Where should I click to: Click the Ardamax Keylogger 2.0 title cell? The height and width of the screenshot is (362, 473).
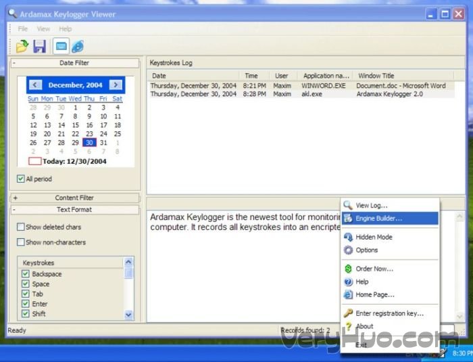point(389,94)
